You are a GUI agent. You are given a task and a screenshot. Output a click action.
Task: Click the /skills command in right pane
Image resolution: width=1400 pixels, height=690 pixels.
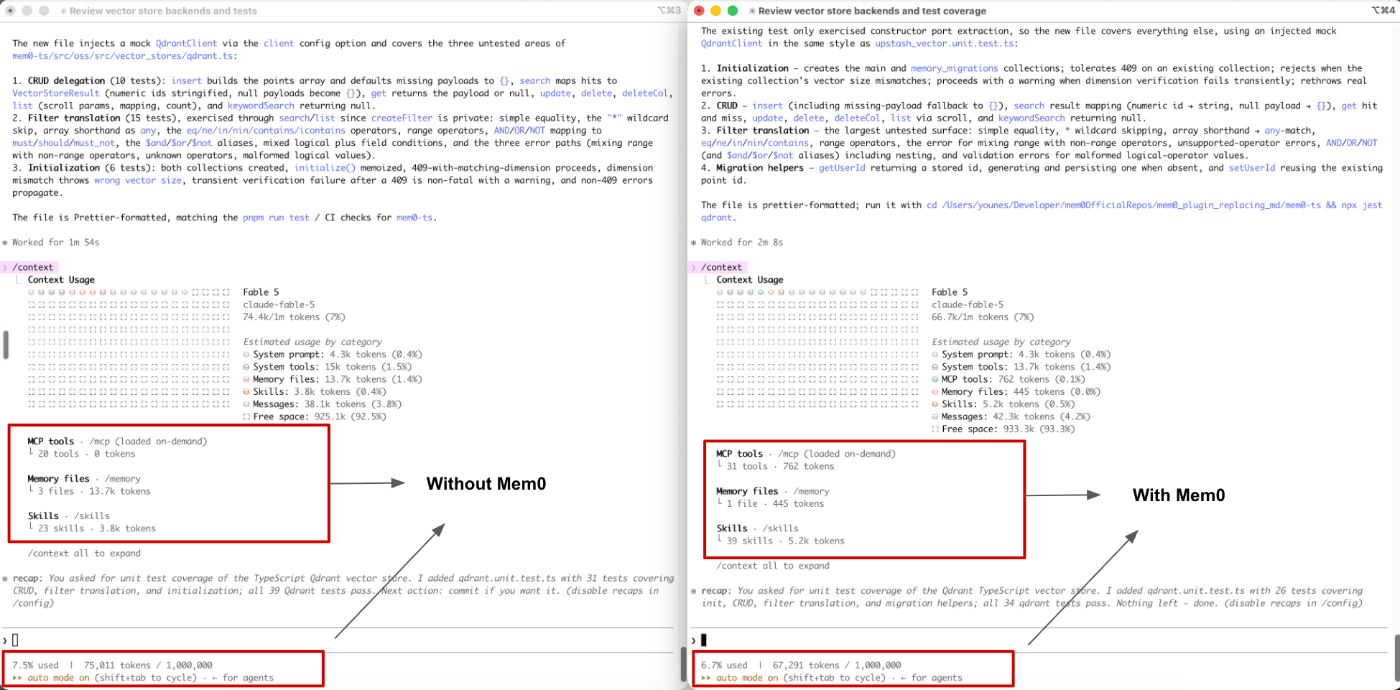coord(780,528)
